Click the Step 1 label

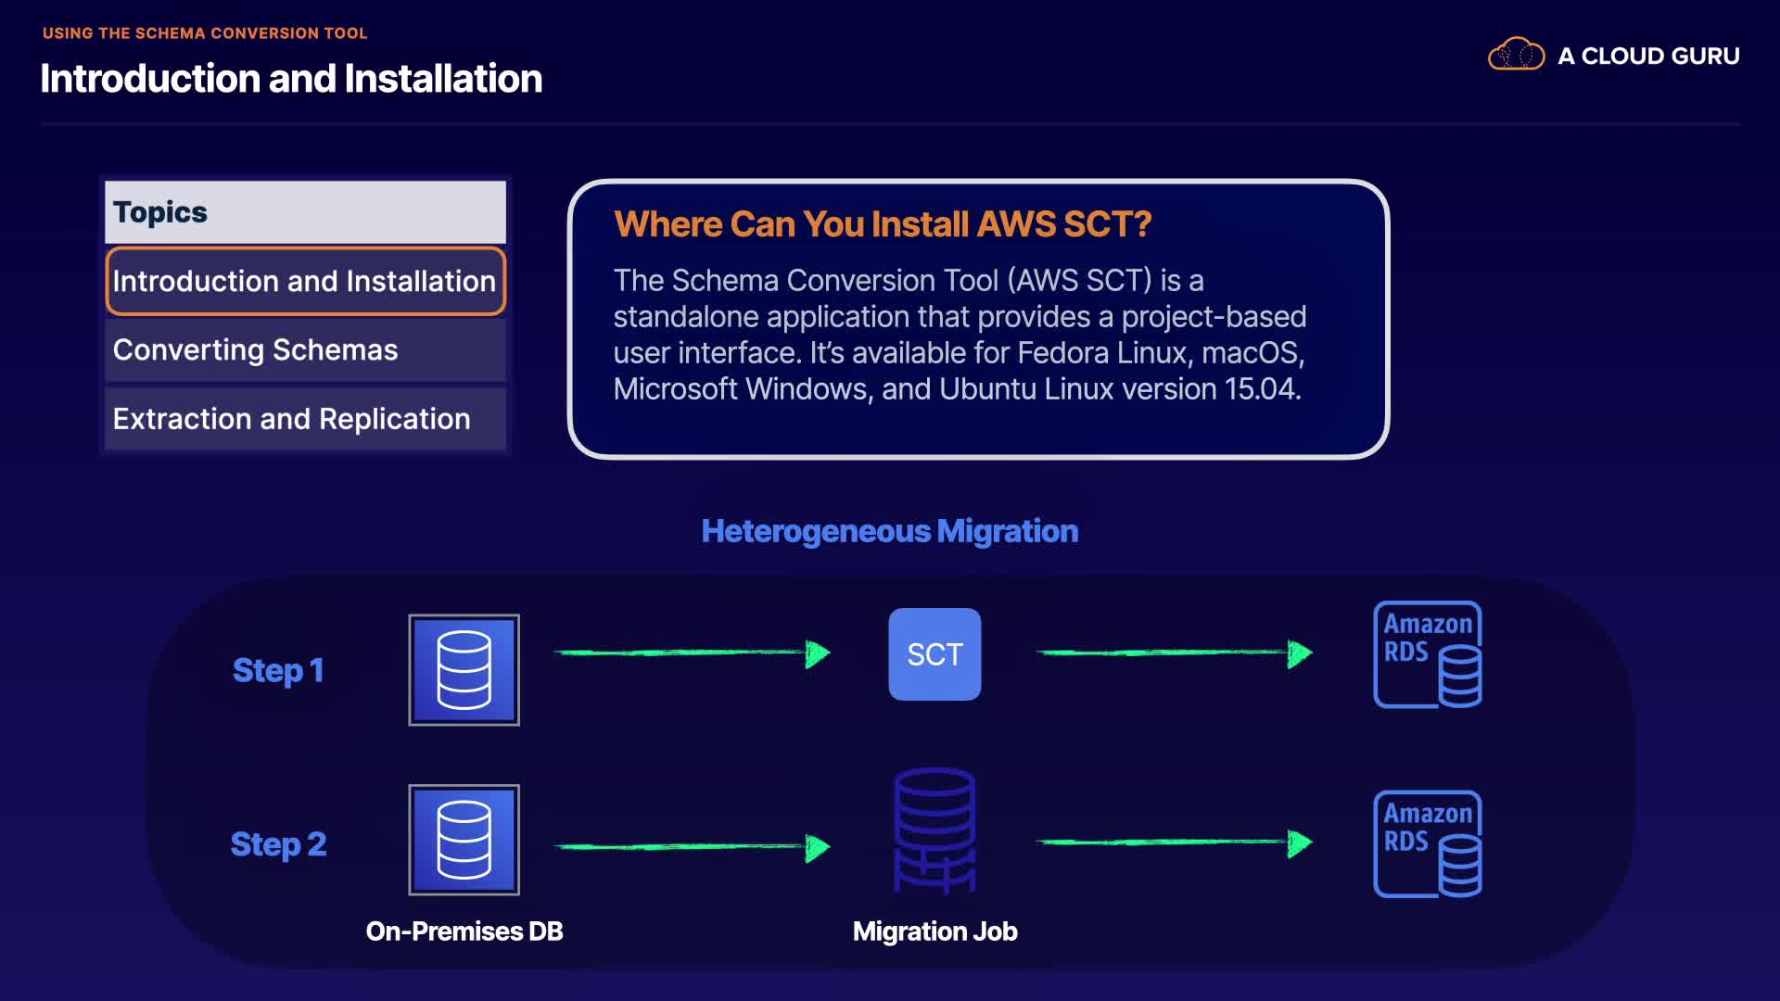click(277, 670)
